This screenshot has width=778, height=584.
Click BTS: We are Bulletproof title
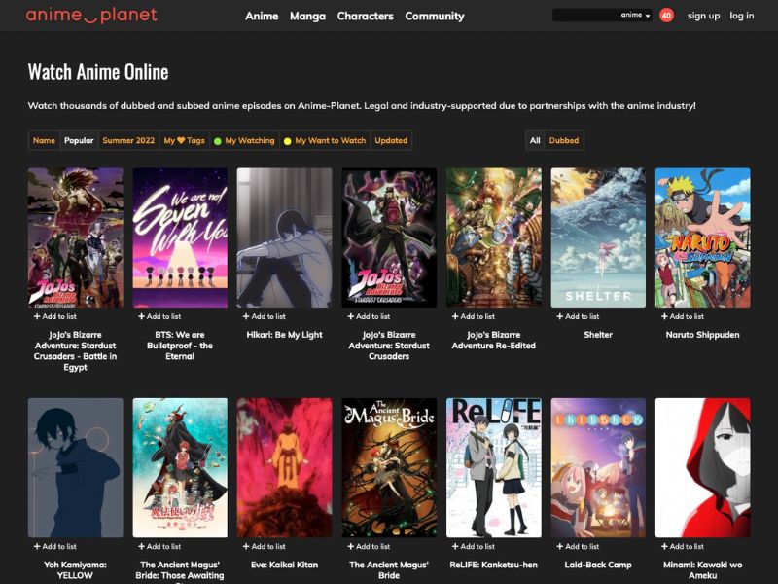(180, 346)
